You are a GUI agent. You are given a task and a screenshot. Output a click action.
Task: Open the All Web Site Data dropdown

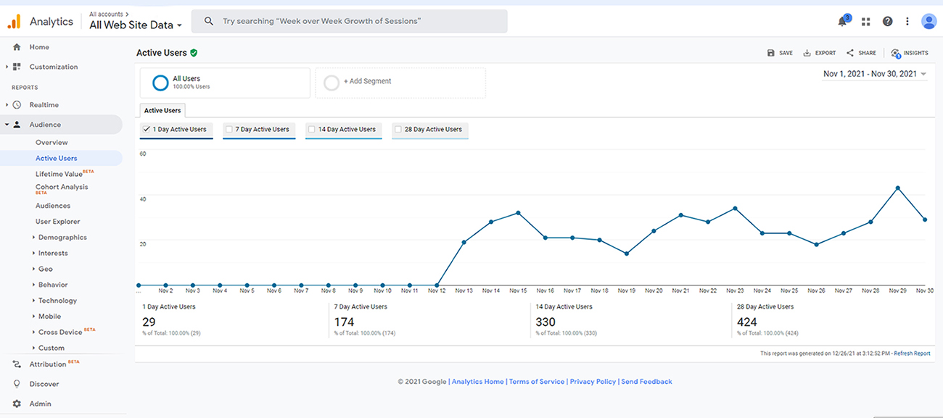(x=136, y=25)
